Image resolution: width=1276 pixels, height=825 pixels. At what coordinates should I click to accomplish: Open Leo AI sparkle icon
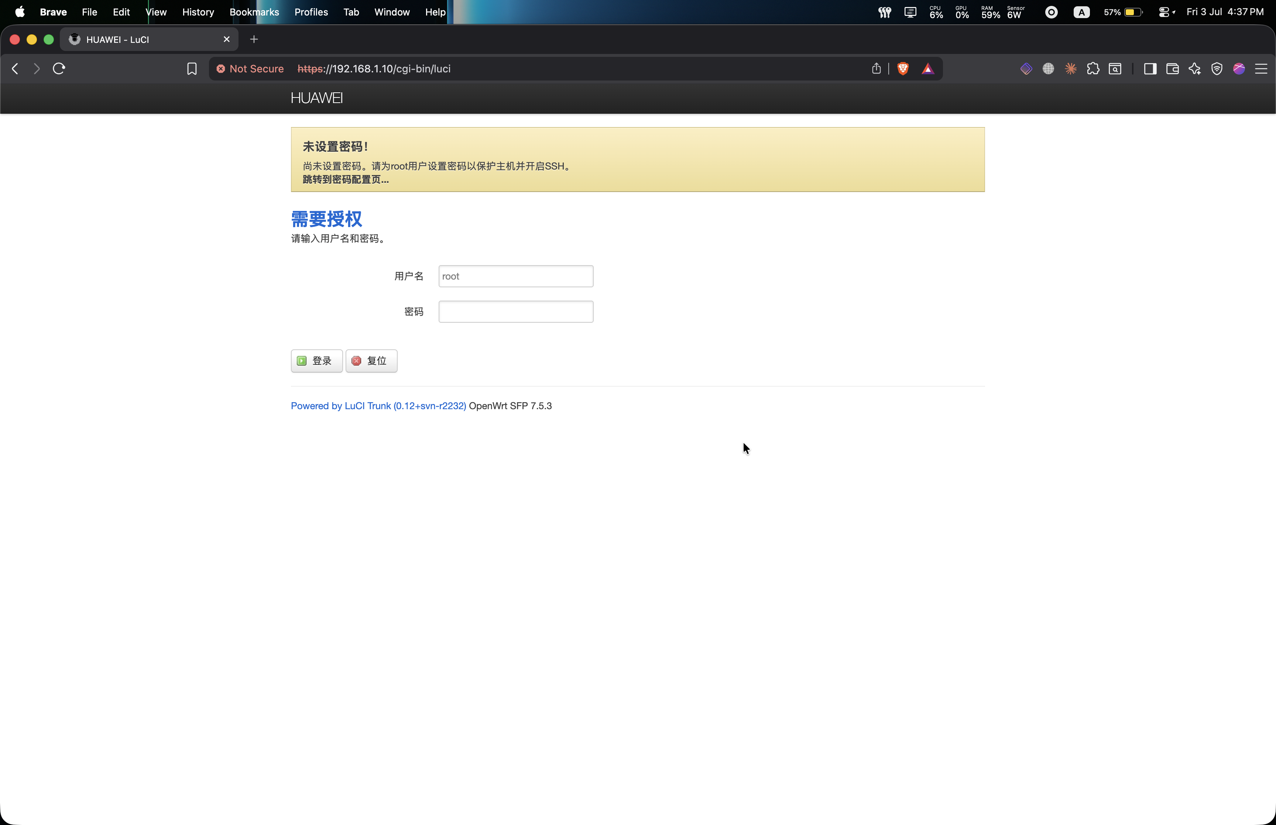pyautogui.click(x=1195, y=69)
